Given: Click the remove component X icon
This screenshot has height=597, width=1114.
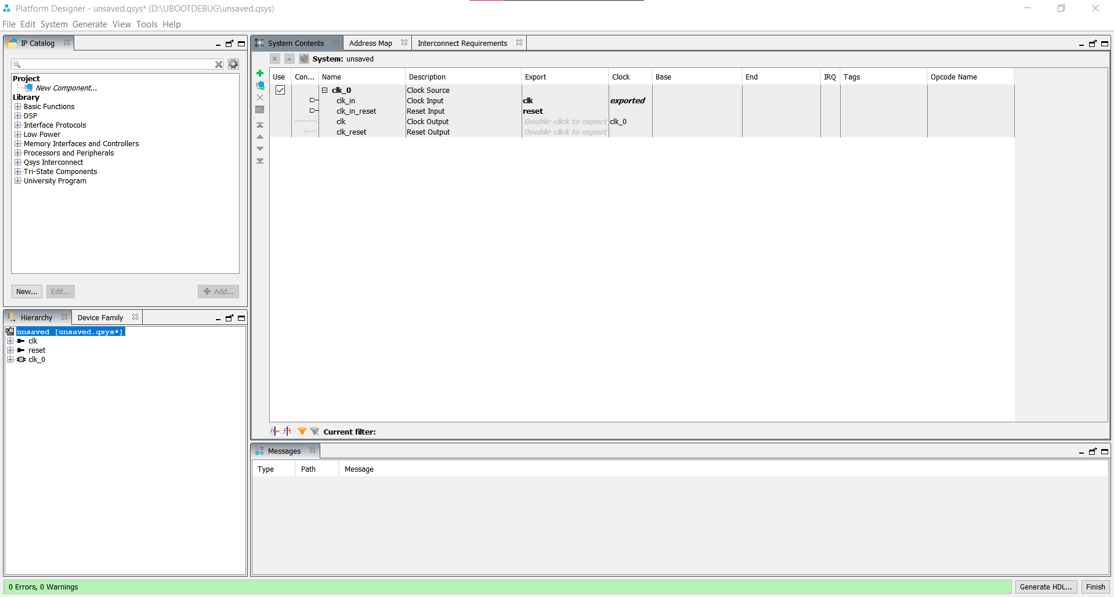Looking at the screenshot, I should pos(260,97).
